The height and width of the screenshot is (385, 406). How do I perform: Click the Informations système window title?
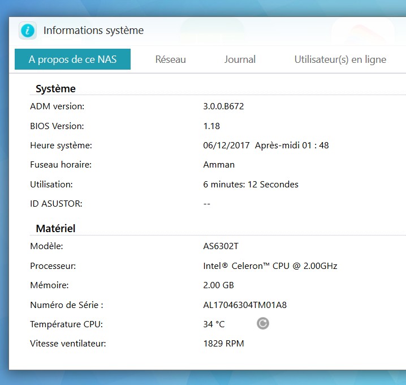tap(93, 31)
